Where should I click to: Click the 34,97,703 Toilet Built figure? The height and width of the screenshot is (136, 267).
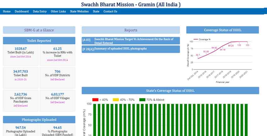[21, 72]
